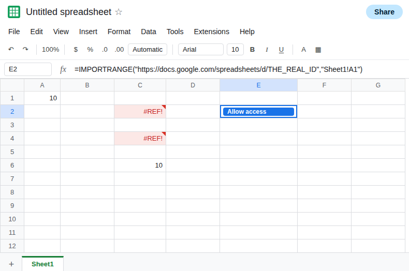
Task: Open the Extensions menu
Action: click(x=212, y=32)
